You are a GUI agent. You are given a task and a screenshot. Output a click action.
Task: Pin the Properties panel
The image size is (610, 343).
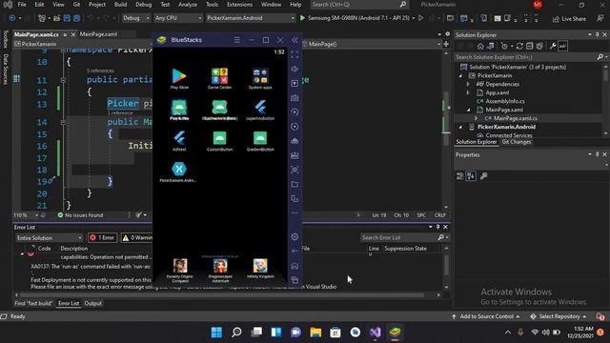(x=598, y=154)
